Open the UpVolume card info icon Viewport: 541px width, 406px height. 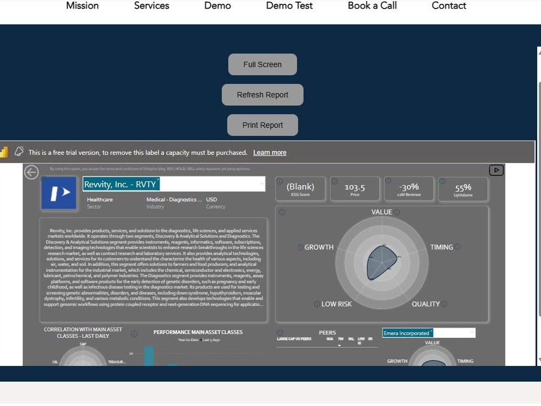(x=443, y=181)
